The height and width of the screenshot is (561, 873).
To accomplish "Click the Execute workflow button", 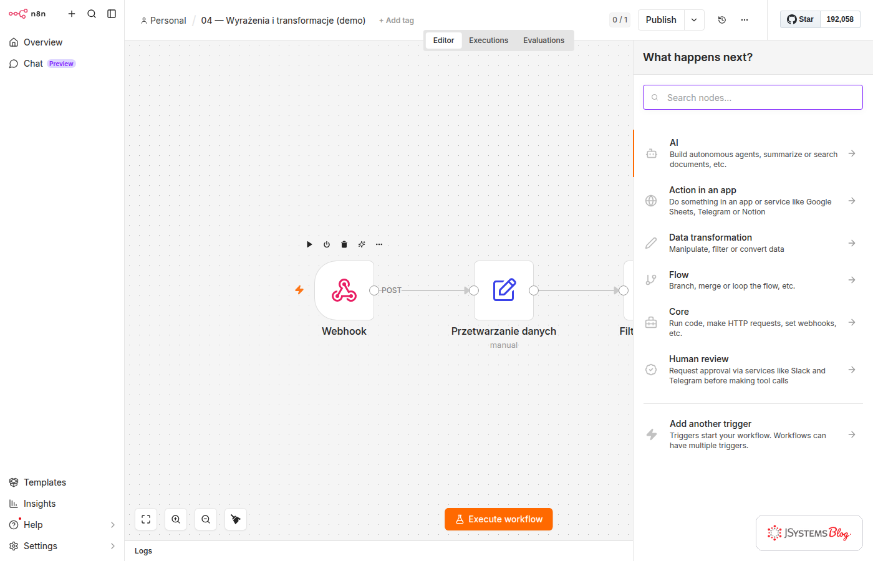I will (499, 519).
